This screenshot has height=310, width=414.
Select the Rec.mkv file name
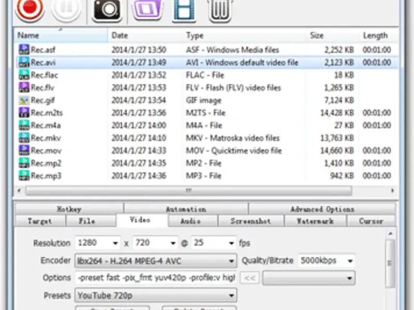tap(46, 138)
